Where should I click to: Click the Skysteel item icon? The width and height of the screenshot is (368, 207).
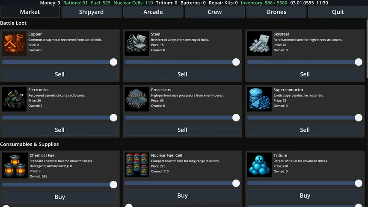click(x=259, y=44)
